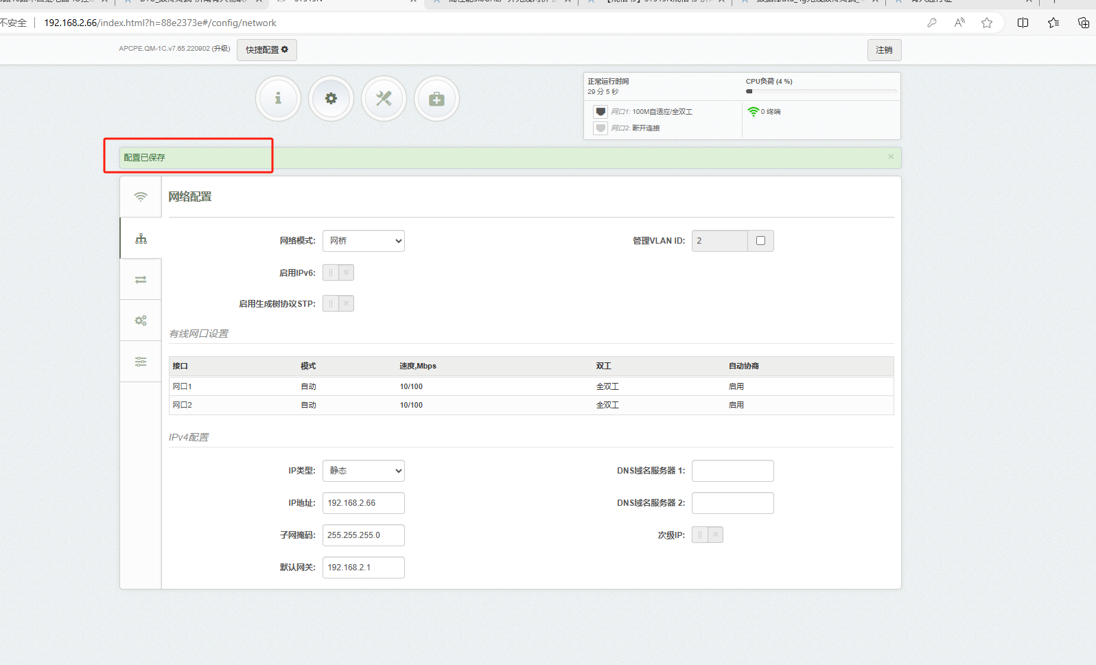Click the 快捷配置 button

267,50
